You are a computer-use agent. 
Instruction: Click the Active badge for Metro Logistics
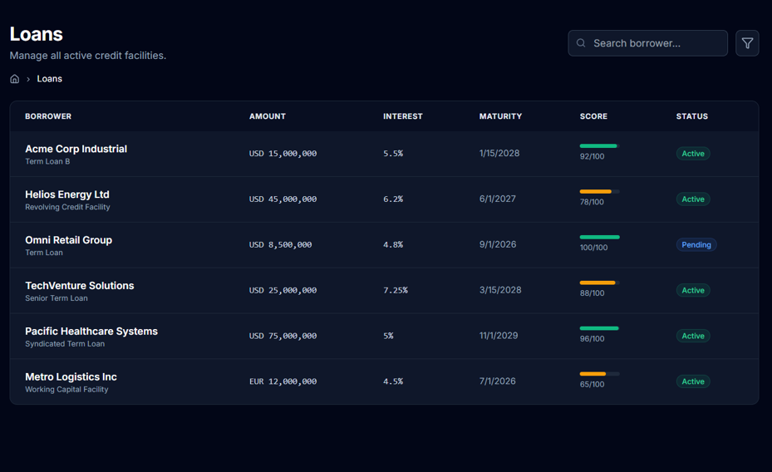[x=693, y=381]
